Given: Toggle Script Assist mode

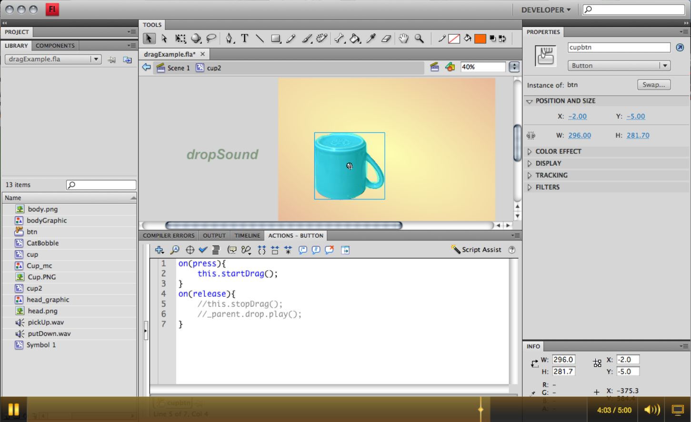Looking at the screenshot, I should (x=476, y=250).
